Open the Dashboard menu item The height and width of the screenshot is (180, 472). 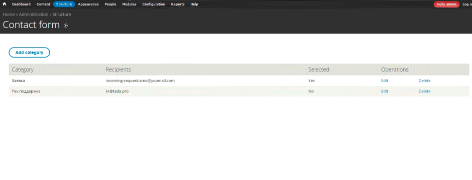pyautogui.click(x=21, y=4)
